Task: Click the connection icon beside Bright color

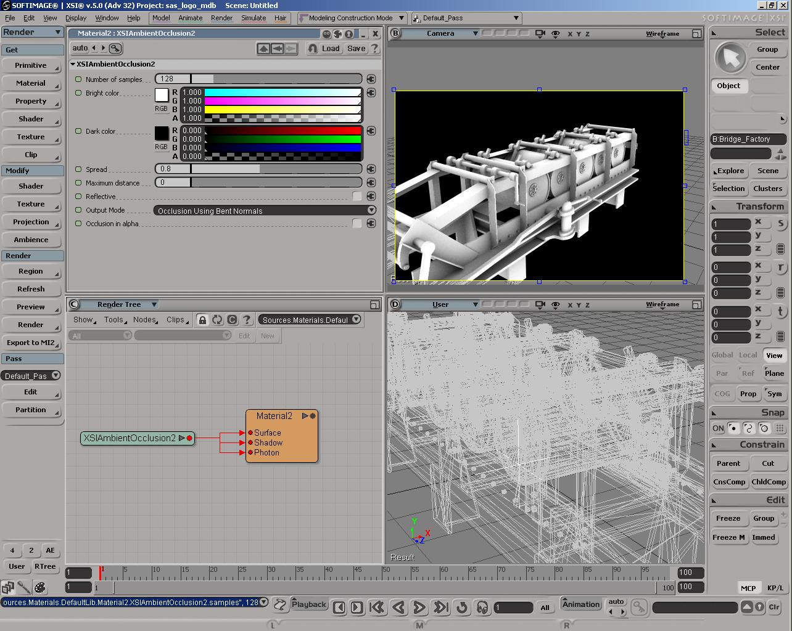Action: pyautogui.click(x=371, y=92)
